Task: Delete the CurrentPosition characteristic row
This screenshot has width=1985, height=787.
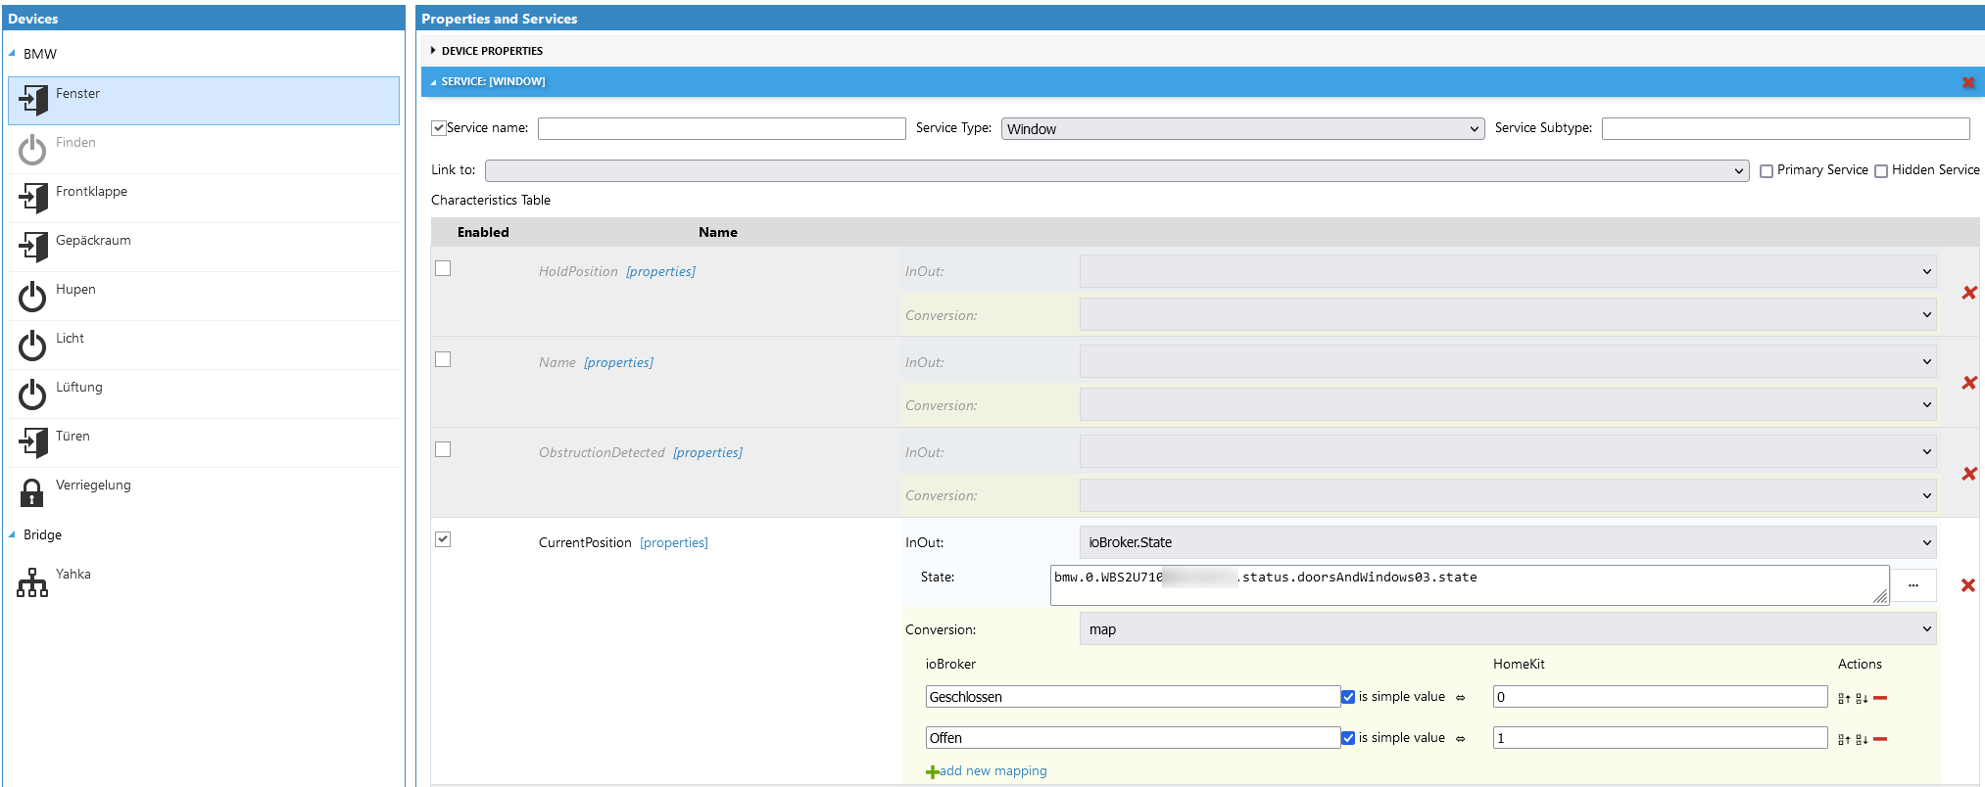Action: (x=1968, y=585)
